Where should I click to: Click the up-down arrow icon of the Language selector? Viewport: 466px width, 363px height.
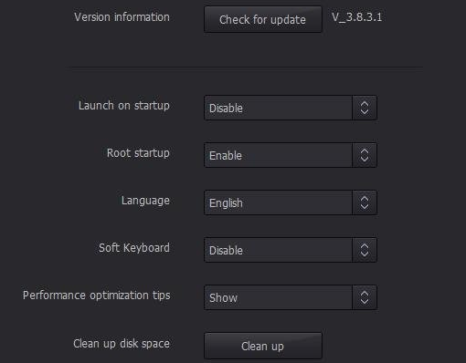[x=365, y=202]
